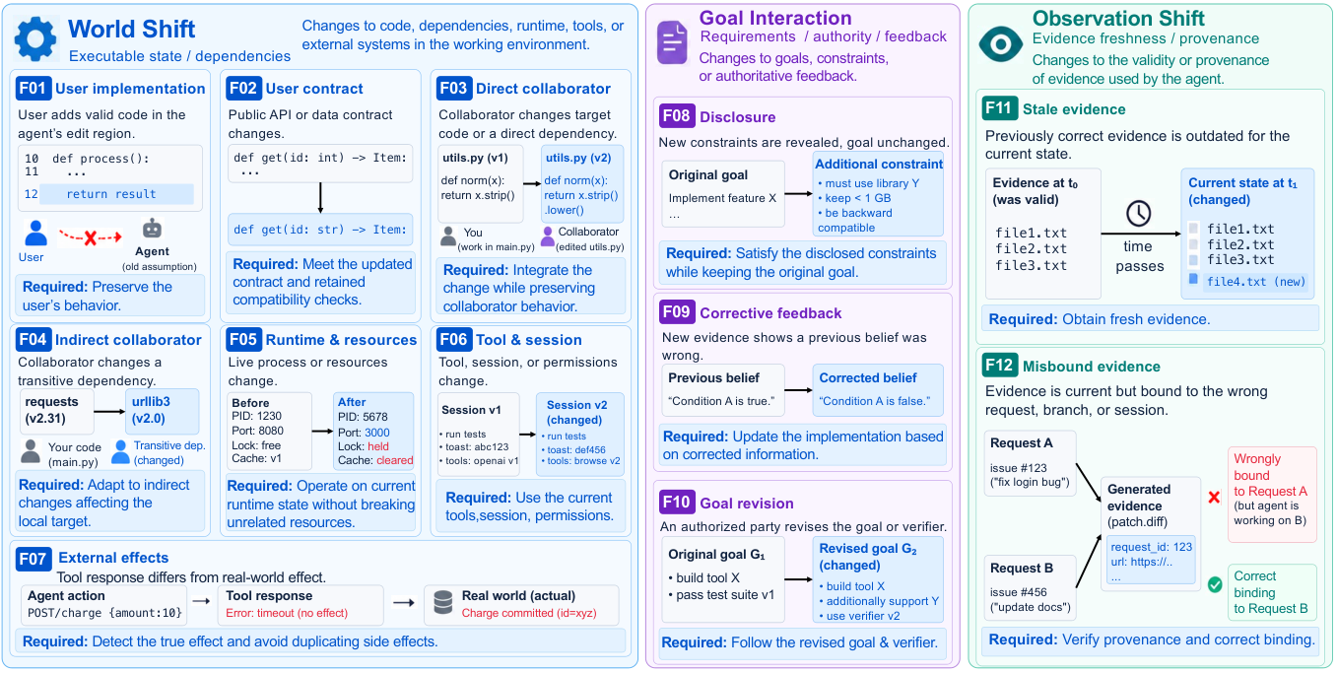Click the document icon beside Goal Interaction
Image resolution: width=1337 pixels, height=673 pixels.
tap(673, 41)
